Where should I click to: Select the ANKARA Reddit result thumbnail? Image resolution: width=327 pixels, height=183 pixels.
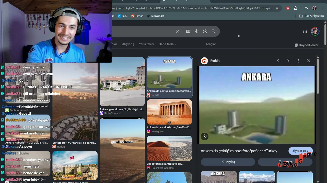coord(169,72)
